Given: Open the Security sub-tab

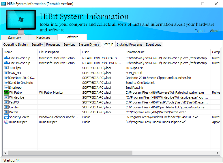Looking at the screenshot, I should [37, 45].
